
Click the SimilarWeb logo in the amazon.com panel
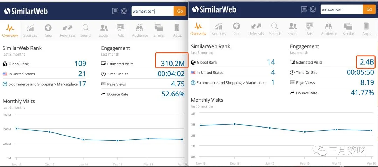tap(214, 9)
